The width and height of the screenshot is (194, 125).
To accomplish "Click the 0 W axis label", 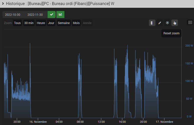I will coord(189,116).
